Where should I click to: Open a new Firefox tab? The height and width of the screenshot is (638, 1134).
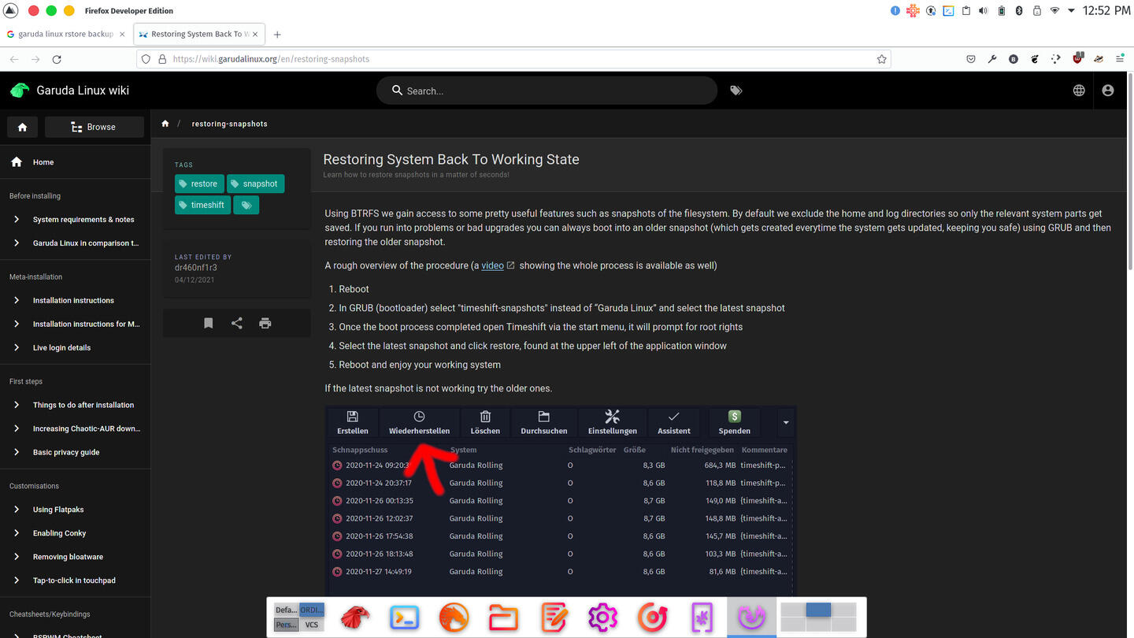click(277, 35)
